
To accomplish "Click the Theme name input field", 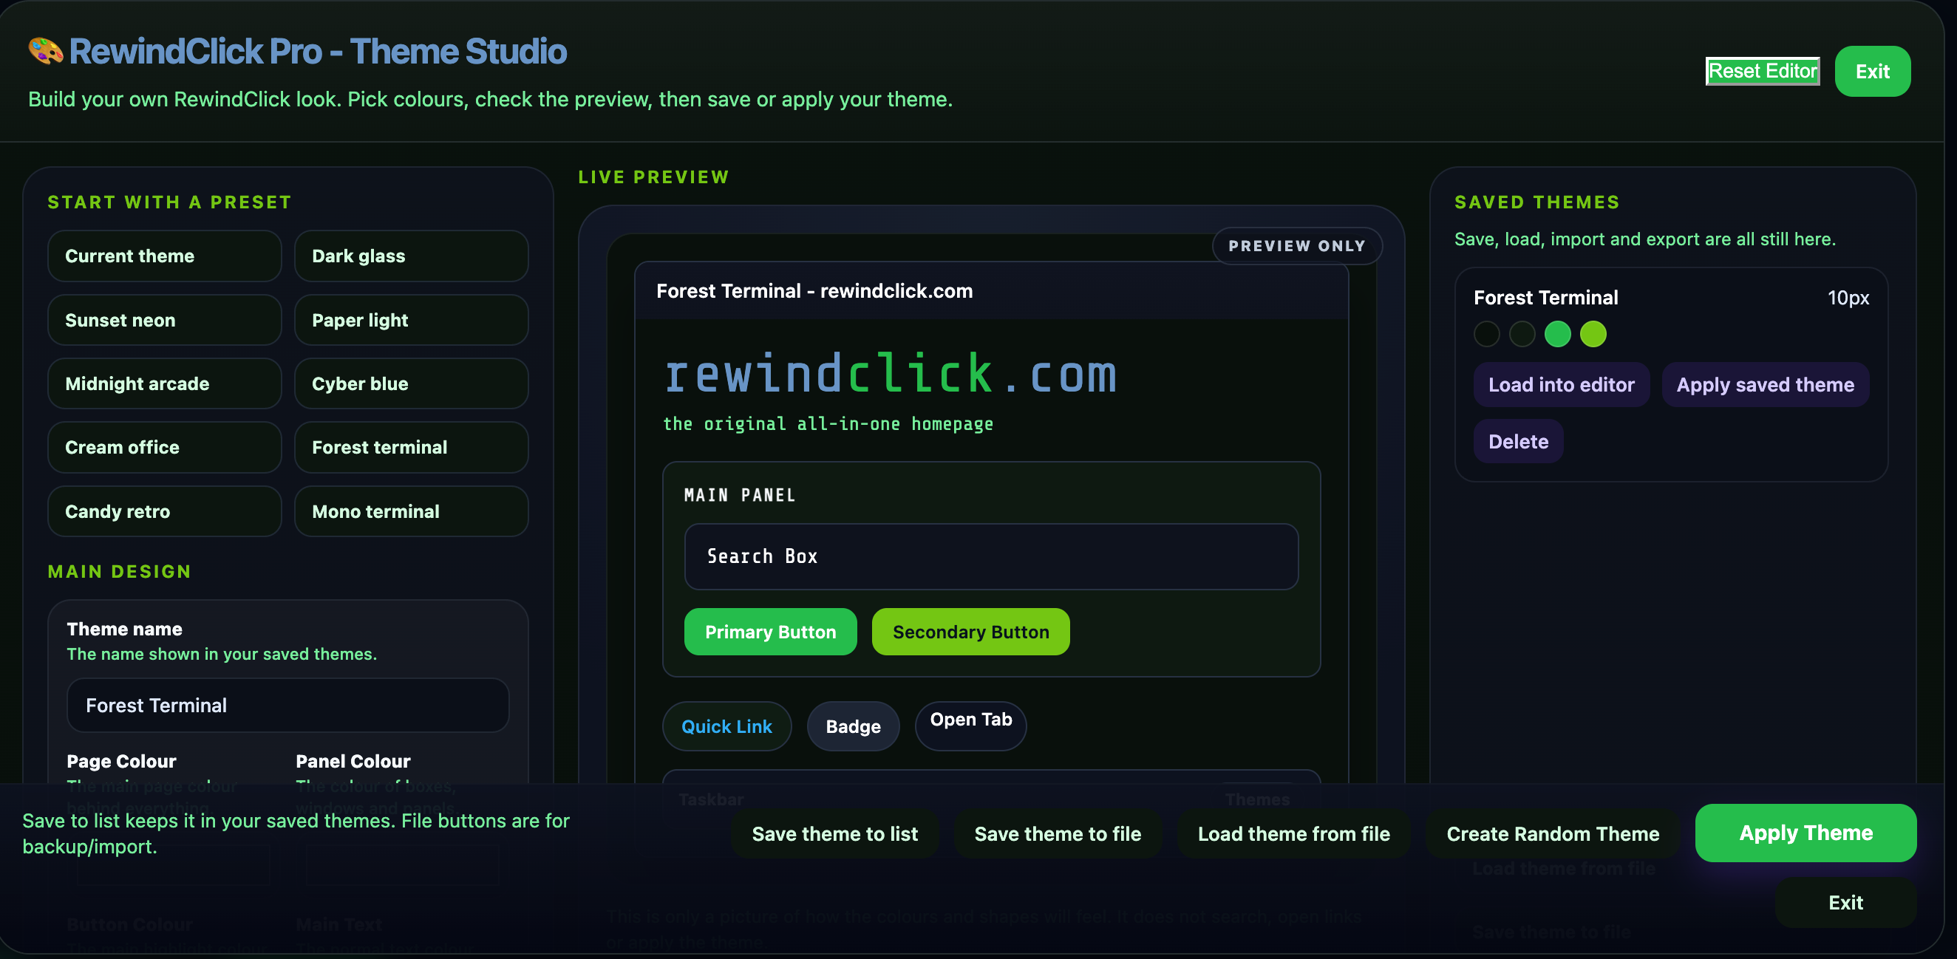I will (x=288, y=706).
